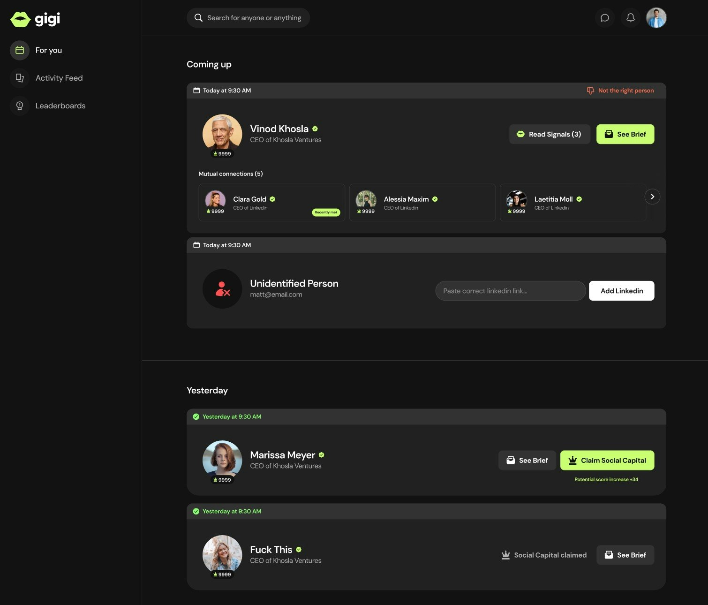708x605 pixels.
Task: Open Vinod Khosla's profile photo
Action: coord(222,134)
